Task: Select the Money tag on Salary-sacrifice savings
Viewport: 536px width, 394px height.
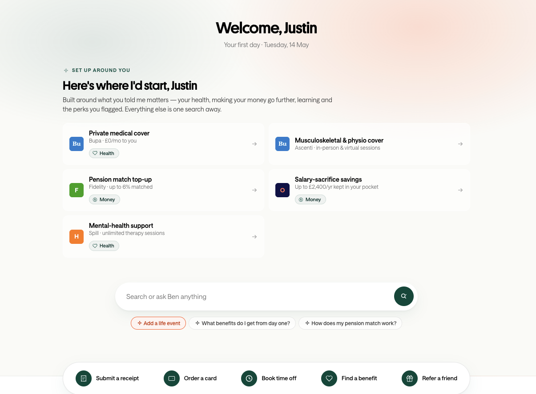Action: pos(310,199)
